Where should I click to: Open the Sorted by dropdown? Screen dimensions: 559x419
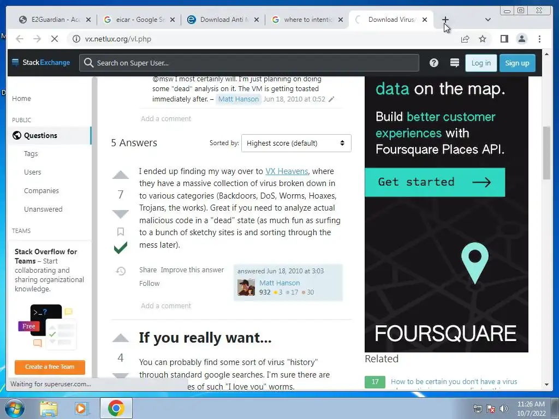tap(296, 143)
